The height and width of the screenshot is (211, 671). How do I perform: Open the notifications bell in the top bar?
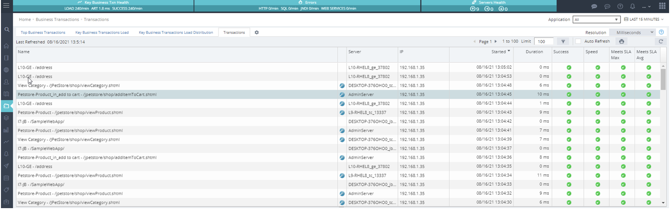click(x=632, y=7)
